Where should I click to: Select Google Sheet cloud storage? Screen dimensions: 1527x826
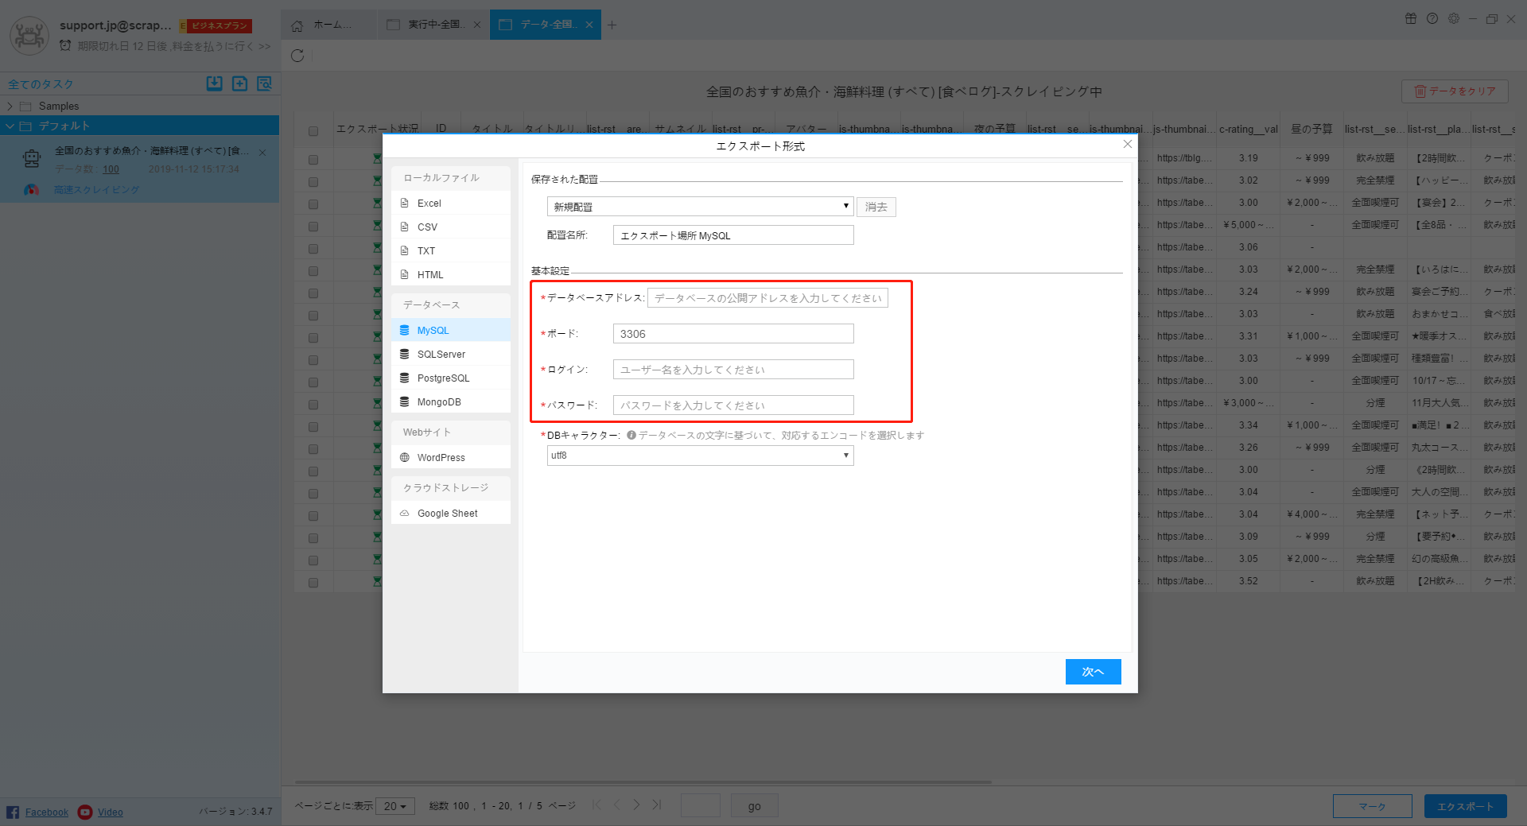pos(451,513)
